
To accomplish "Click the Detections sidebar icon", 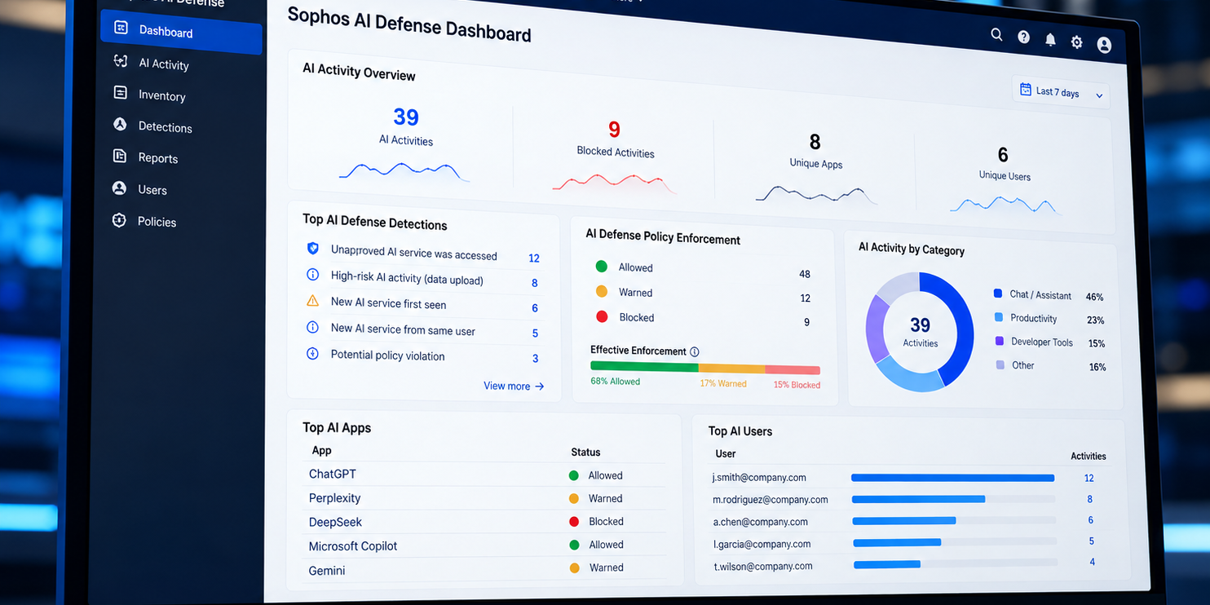I will coord(120,124).
